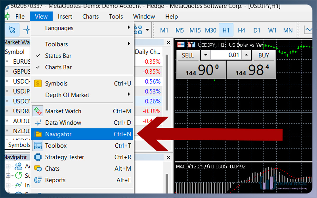Viewport: 317px width, 198px height.
Task: Select Strategy Tester menu entry
Action: click(82, 157)
